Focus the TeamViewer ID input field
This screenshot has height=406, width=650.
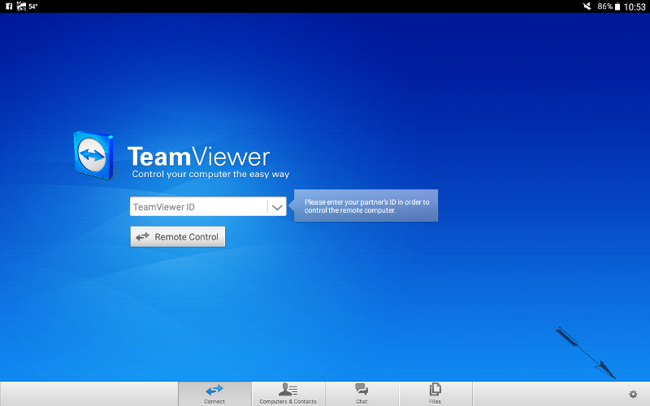pos(199,207)
